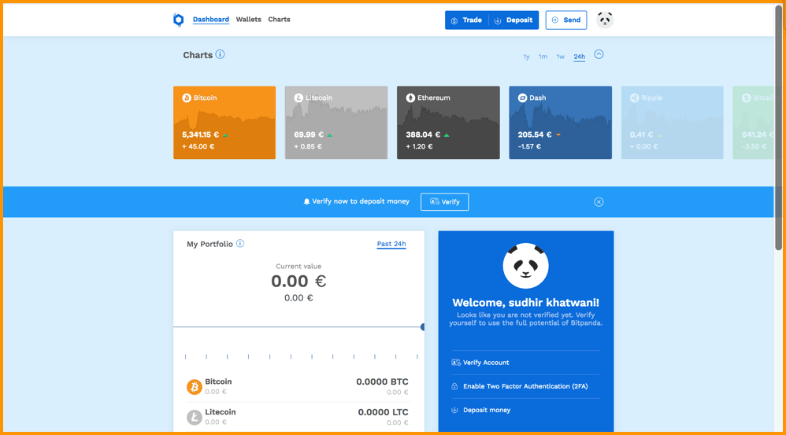The height and width of the screenshot is (435, 786).
Task: Click the page vertical scrollbar
Action: (x=778, y=127)
